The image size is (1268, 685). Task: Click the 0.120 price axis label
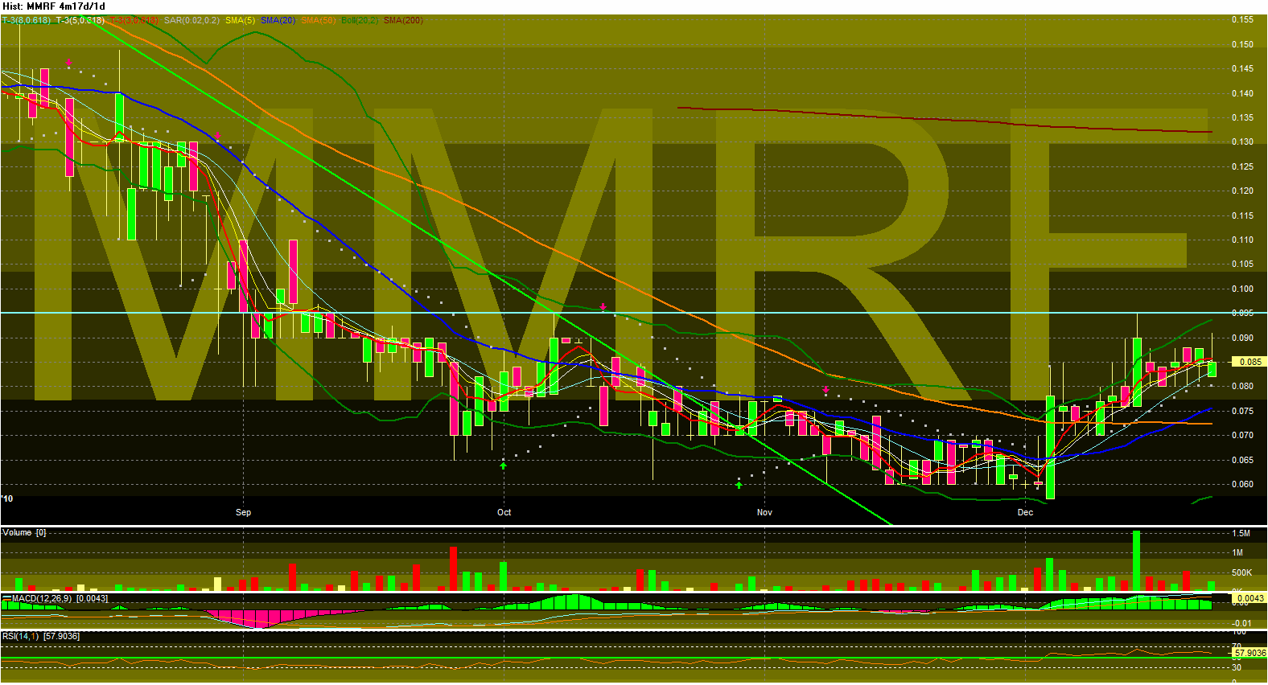(x=1242, y=191)
